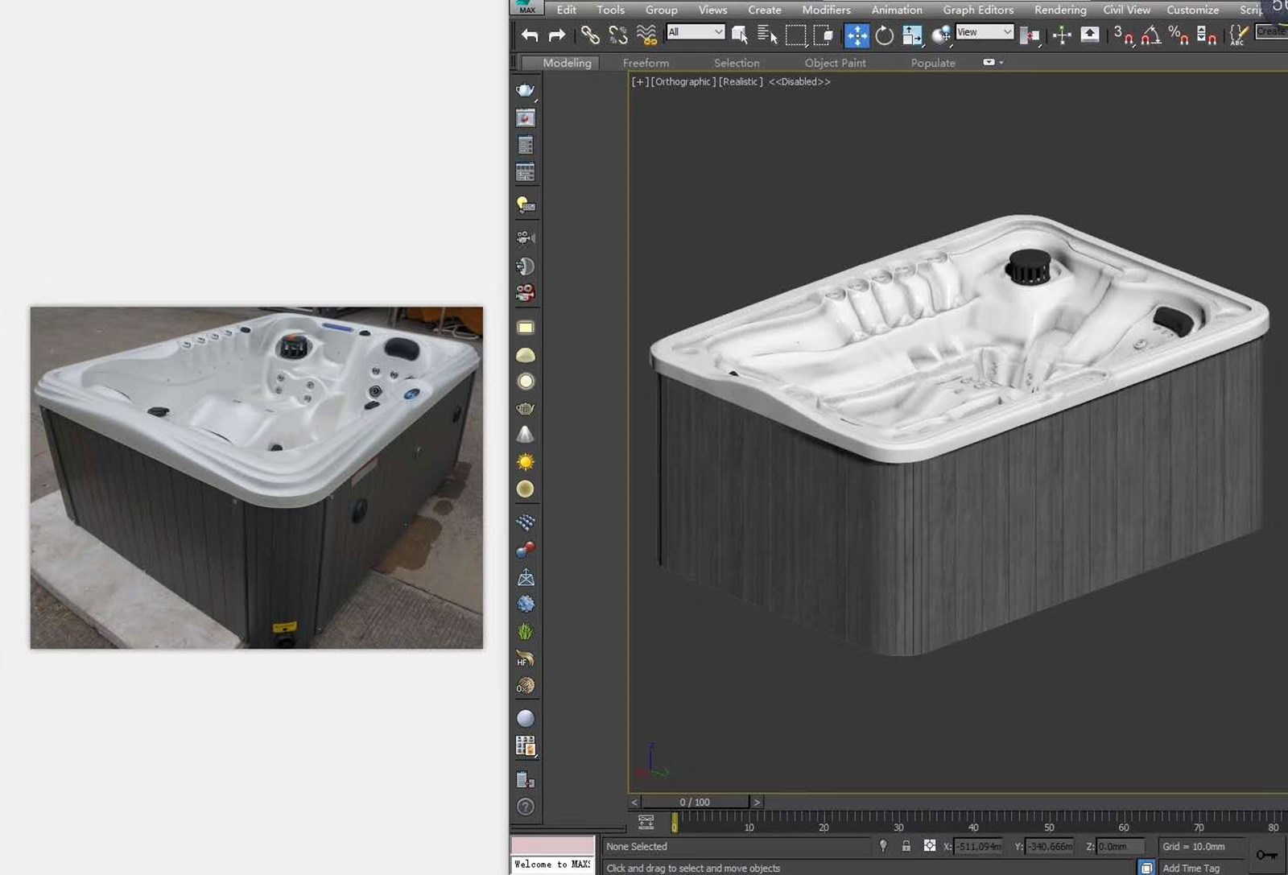Activate the Select and Move tool
1288x875 pixels.
pyautogui.click(x=857, y=35)
